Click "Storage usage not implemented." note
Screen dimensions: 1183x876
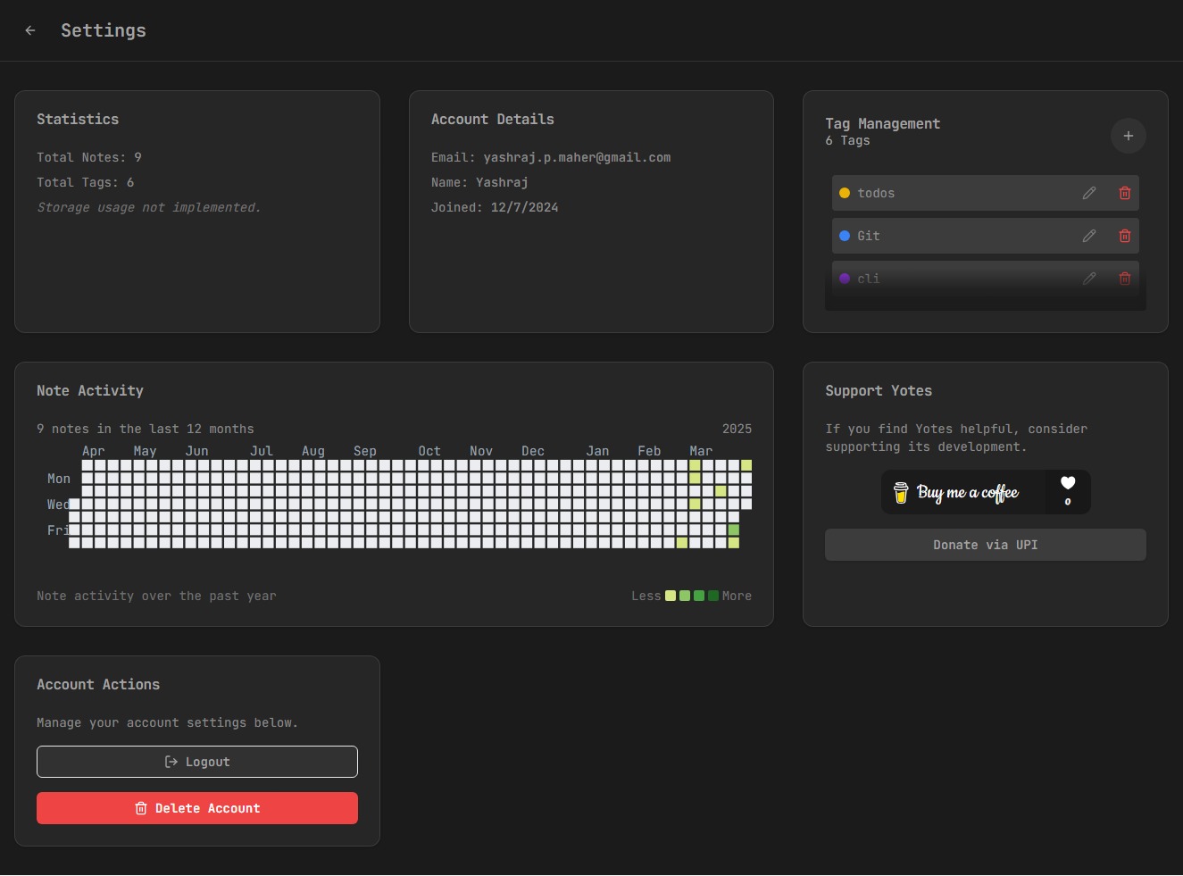coord(149,207)
